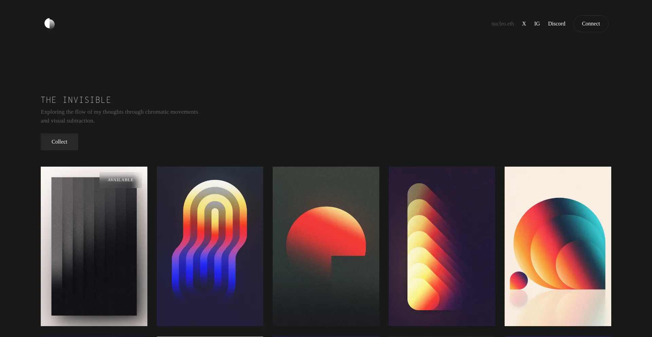Click THE INVISIBLE heading
This screenshot has width=652, height=337.
tap(76, 100)
